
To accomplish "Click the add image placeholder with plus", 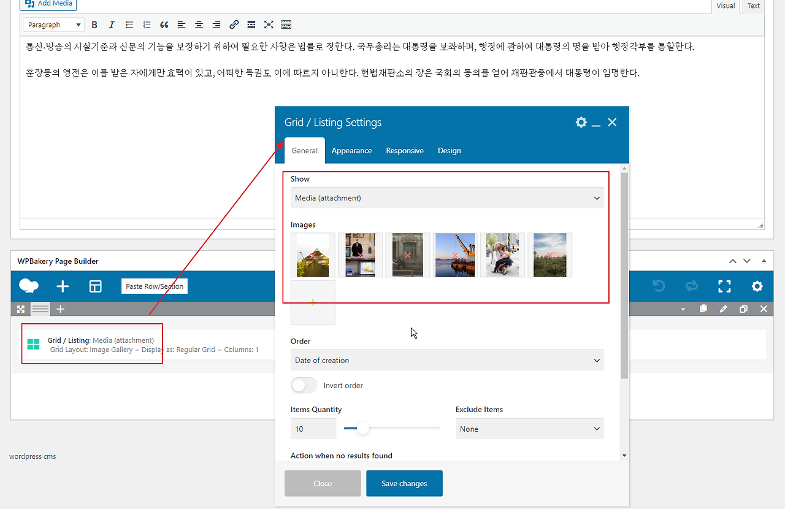I will [x=313, y=302].
